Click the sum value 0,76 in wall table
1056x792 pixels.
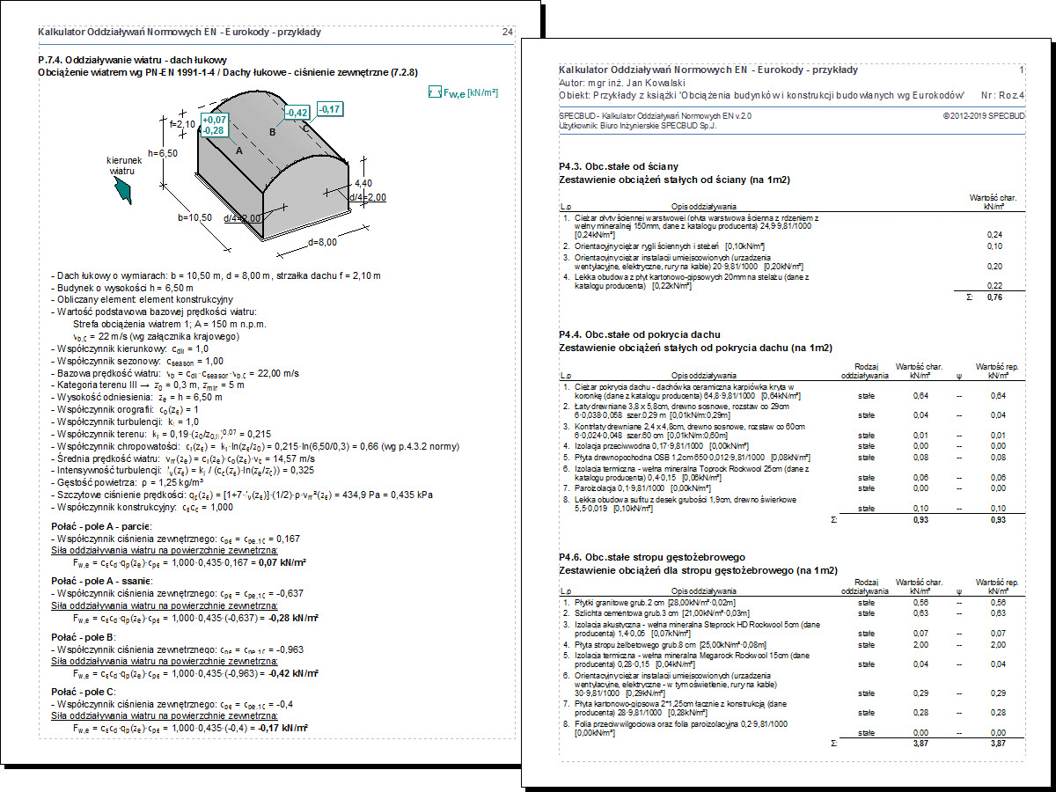tap(994, 297)
